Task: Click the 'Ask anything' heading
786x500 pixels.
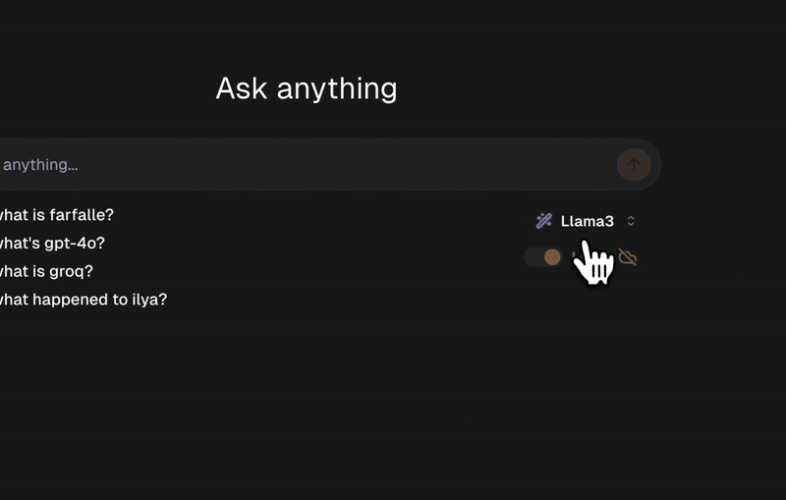Action: click(x=307, y=88)
